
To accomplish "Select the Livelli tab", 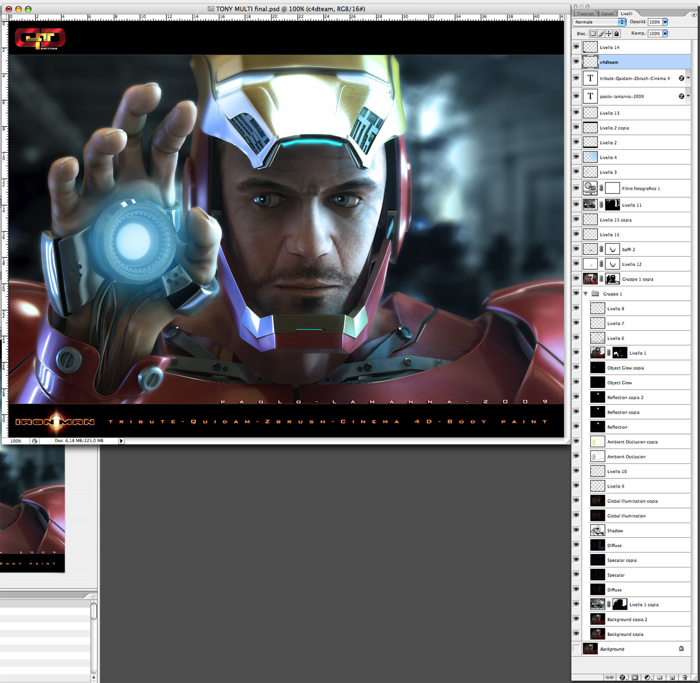I will 626,13.
